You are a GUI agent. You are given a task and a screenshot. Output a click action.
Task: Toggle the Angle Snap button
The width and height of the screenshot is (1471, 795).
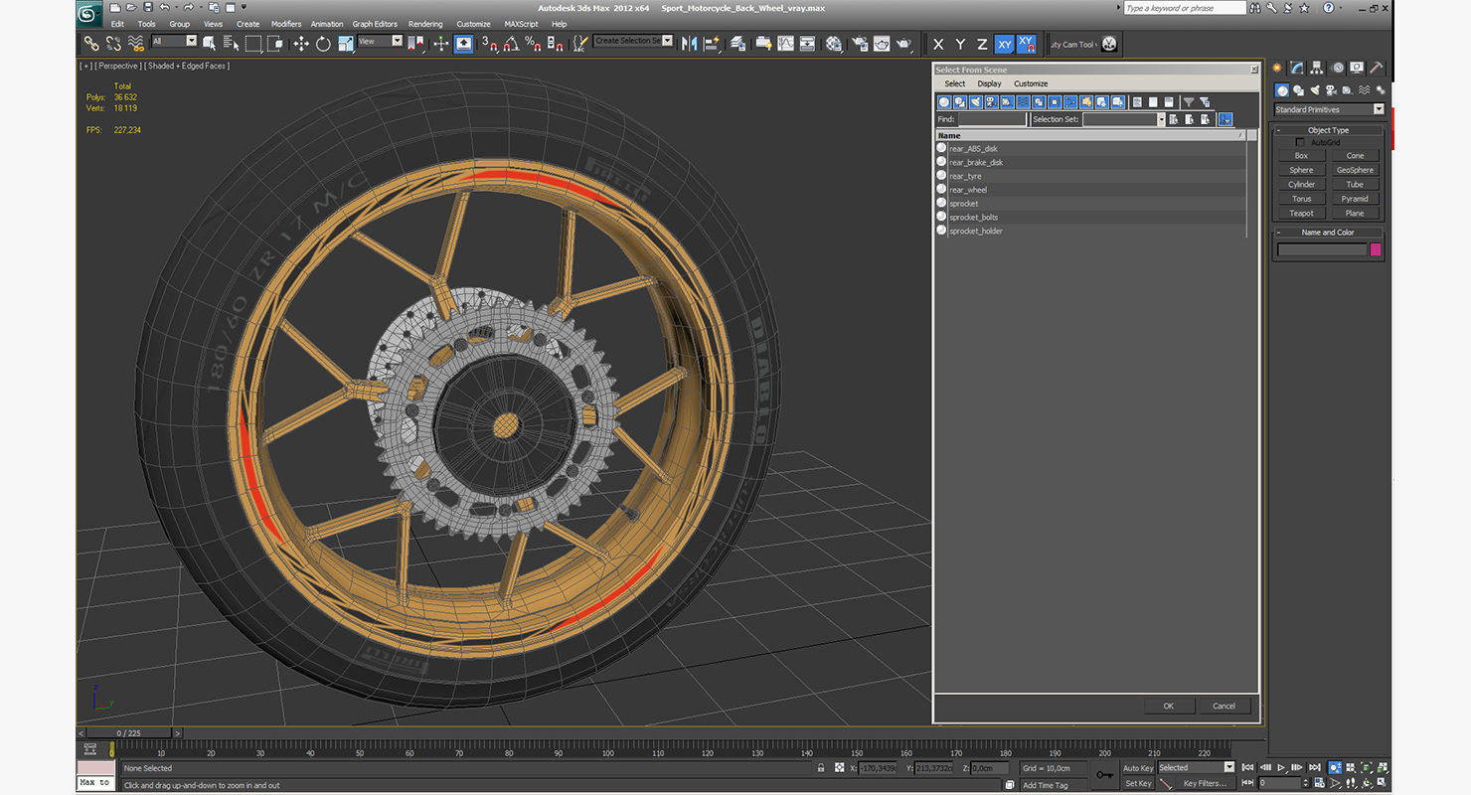511,44
